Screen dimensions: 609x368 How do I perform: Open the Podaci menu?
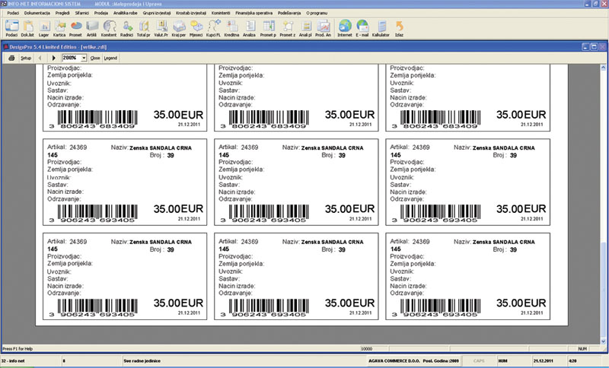pyautogui.click(x=13, y=13)
